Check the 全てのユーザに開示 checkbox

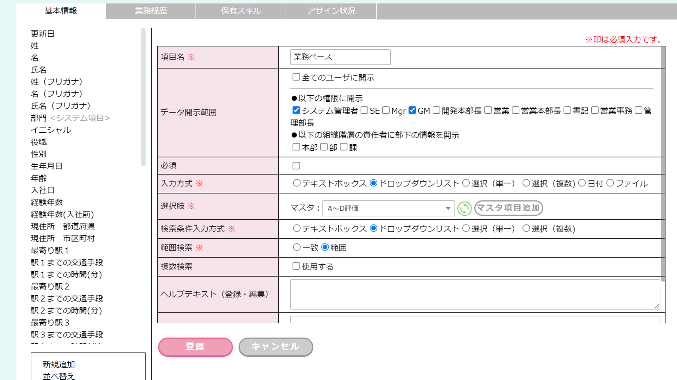[x=296, y=77]
